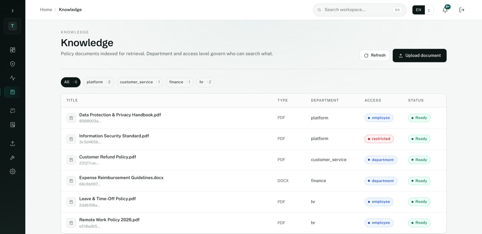Select the active Knowledge document icon in sidebar
Image resolution: width=482 pixels, height=234 pixels.
tap(12, 92)
